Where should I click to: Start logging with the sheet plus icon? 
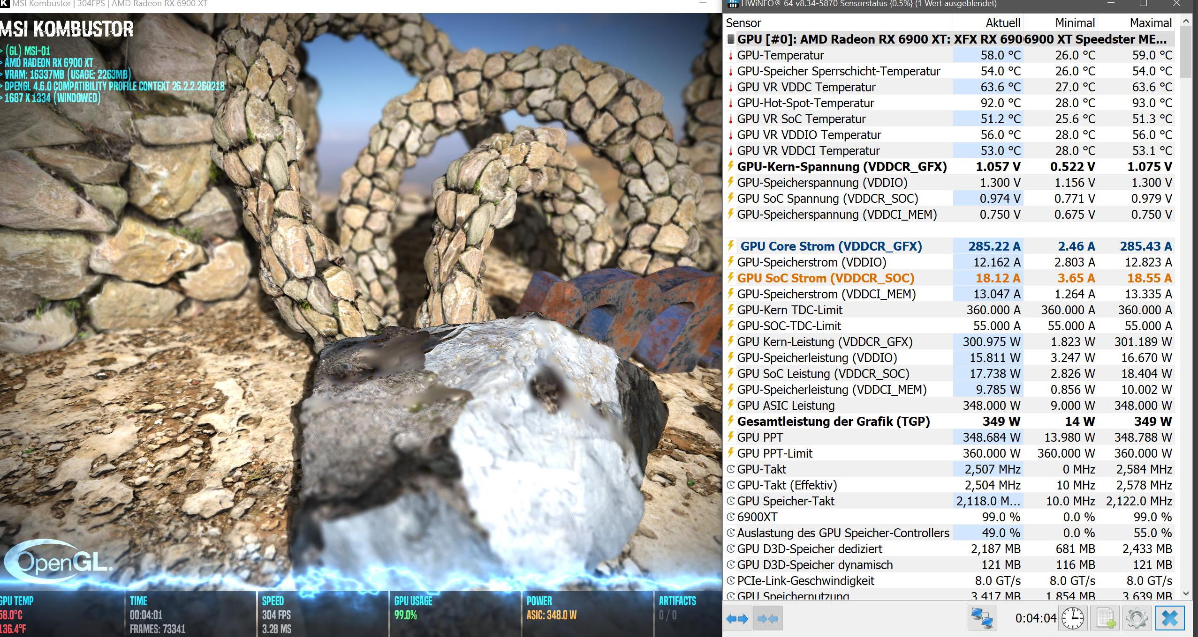pyautogui.click(x=1105, y=618)
